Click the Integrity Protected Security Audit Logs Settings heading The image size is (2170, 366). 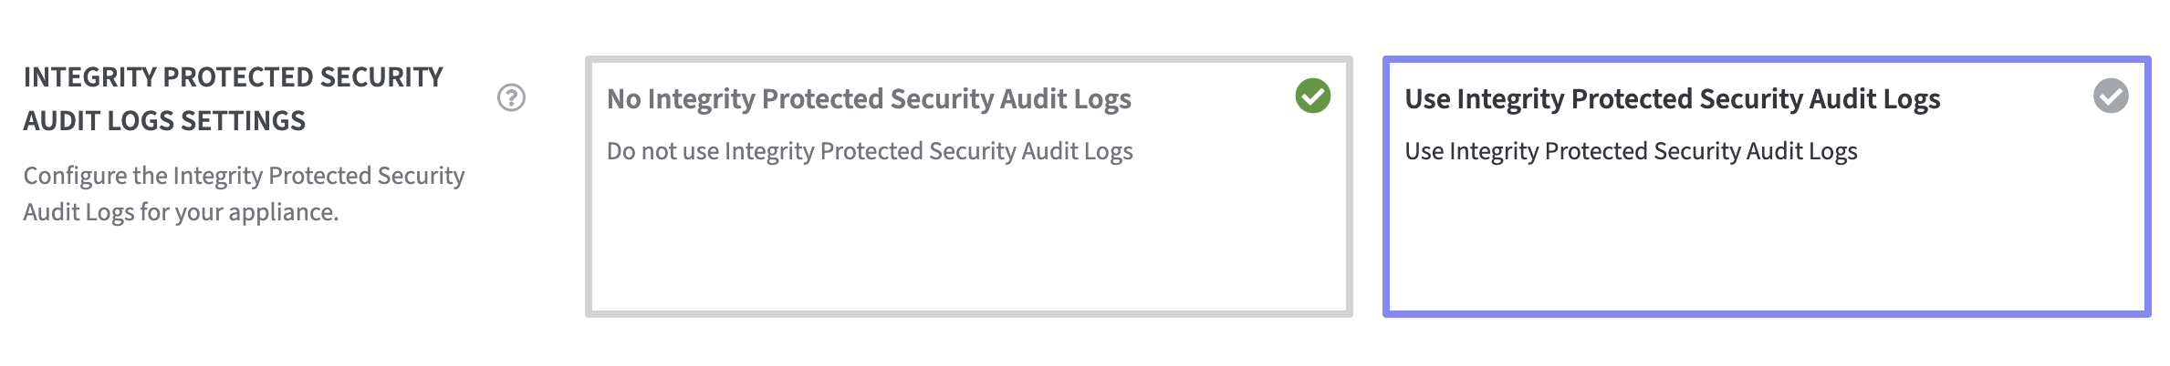[233, 77]
